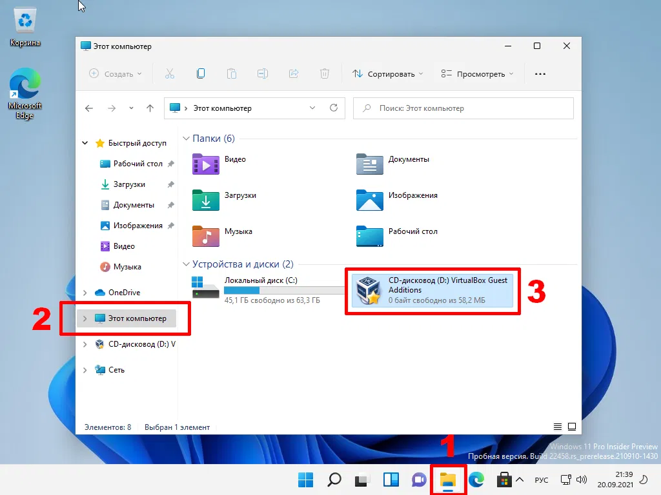Open Microsoft Store from the taskbar
The height and width of the screenshot is (495, 661).
[x=505, y=480]
